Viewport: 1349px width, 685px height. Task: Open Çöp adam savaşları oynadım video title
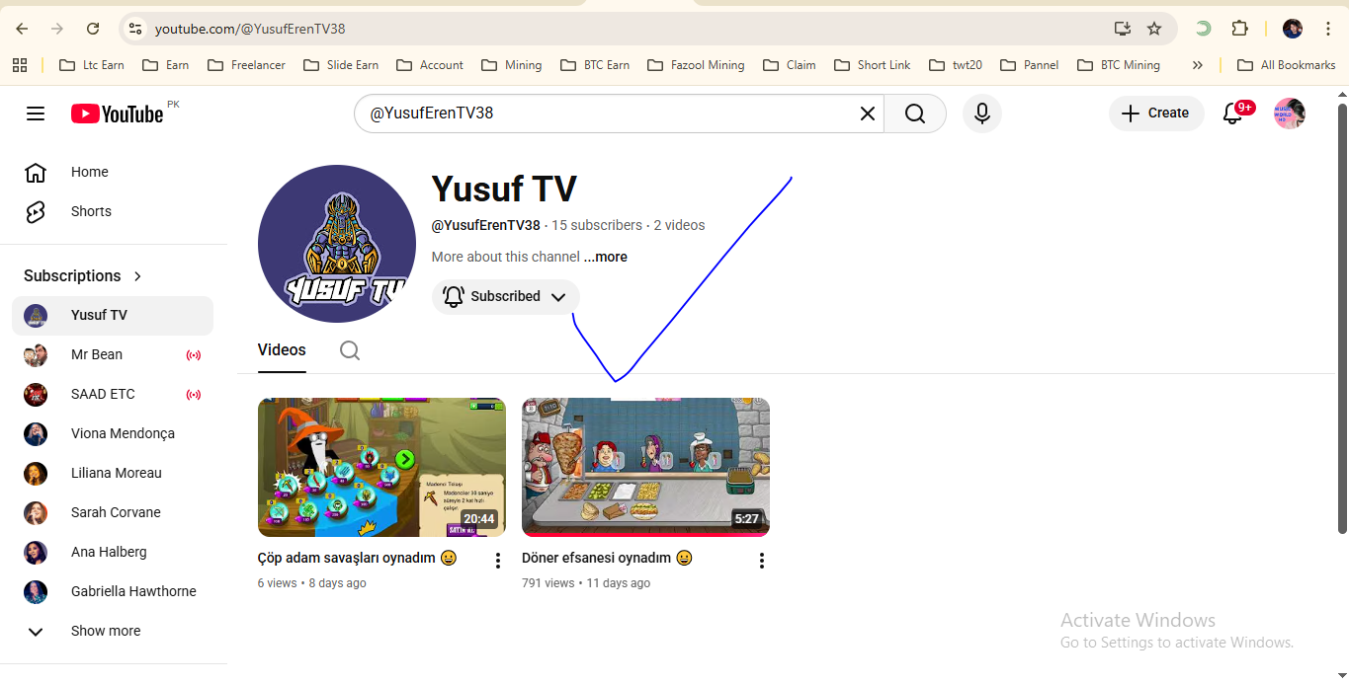point(357,559)
